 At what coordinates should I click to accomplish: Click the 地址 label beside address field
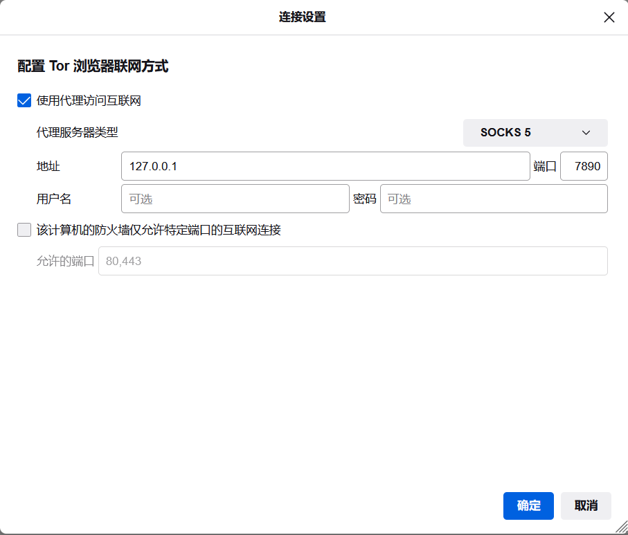pyautogui.click(x=48, y=166)
